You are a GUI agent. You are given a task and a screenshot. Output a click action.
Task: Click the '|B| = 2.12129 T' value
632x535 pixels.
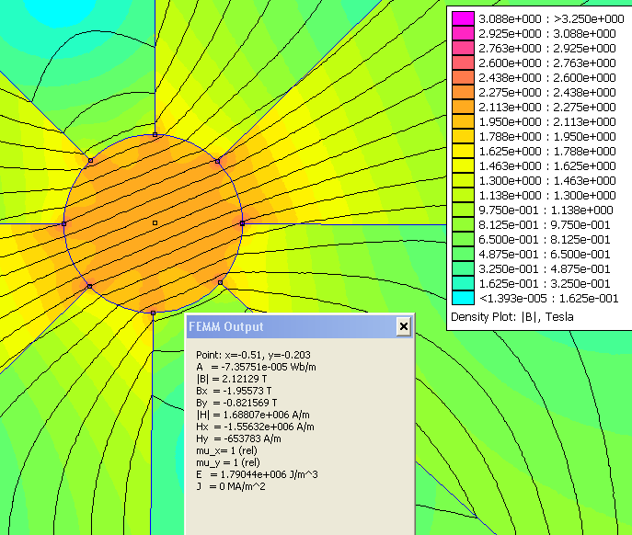point(231,379)
